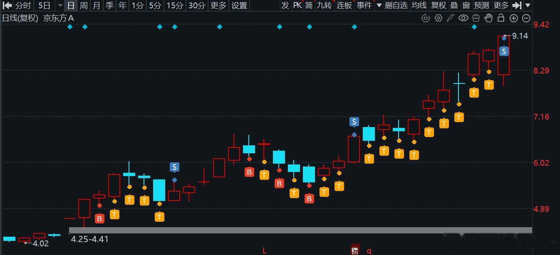Viewport: 560px width, 255px height.
Task: Zoom in with the plus circle icon
Action: (514, 18)
